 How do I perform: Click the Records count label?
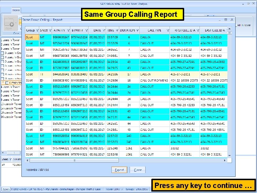tap(37, 170)
